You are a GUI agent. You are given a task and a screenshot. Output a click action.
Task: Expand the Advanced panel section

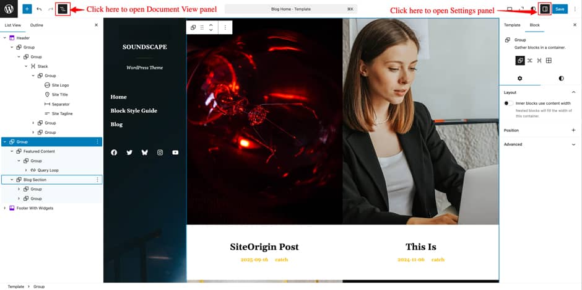pyautogui.click(x=540, y=144)
